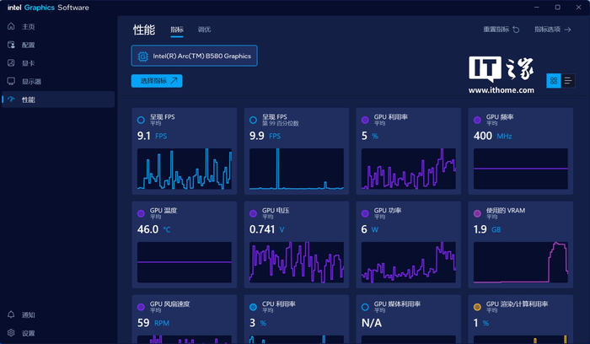Screen dimensions: 590x344
Task: Open the 显示器 monitor sidebar icon
Action: tap(11, 81)
